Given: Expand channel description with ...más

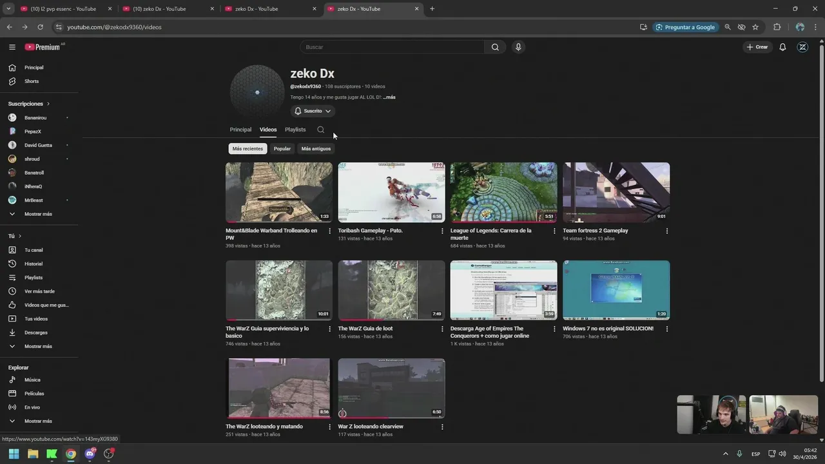Looking at the screenshot, I should [389, 97].
